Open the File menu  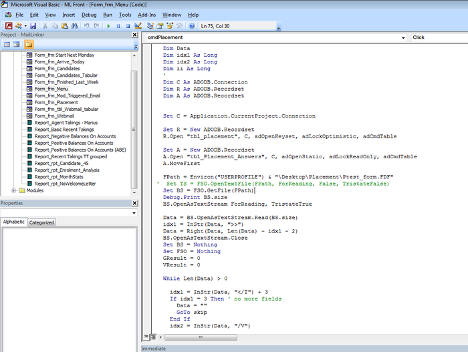19,15
